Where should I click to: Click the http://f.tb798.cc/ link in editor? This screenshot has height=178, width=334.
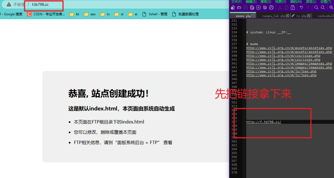(264, 122)
